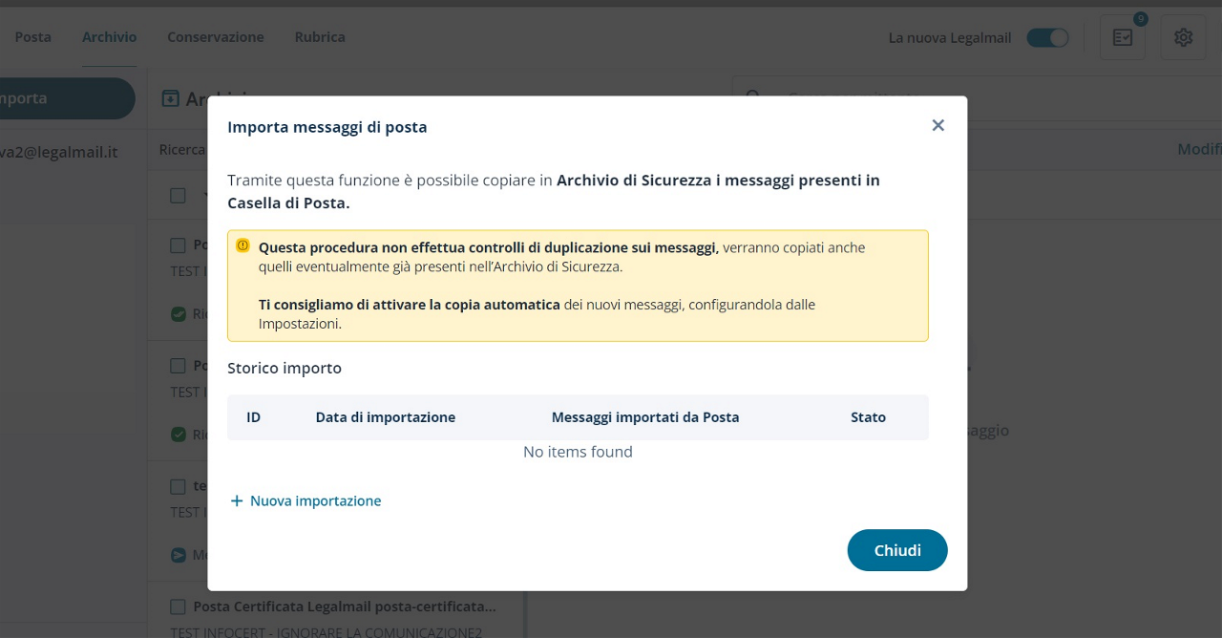Click the plus icon beside Nuova importazione
This screenshot has width=1222, height=638.
coord(237,501)
